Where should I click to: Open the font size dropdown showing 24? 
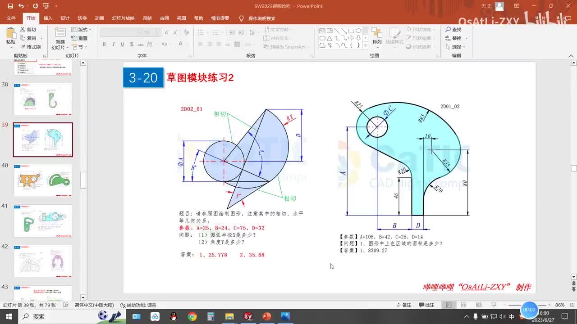click(x=159, y=32)
